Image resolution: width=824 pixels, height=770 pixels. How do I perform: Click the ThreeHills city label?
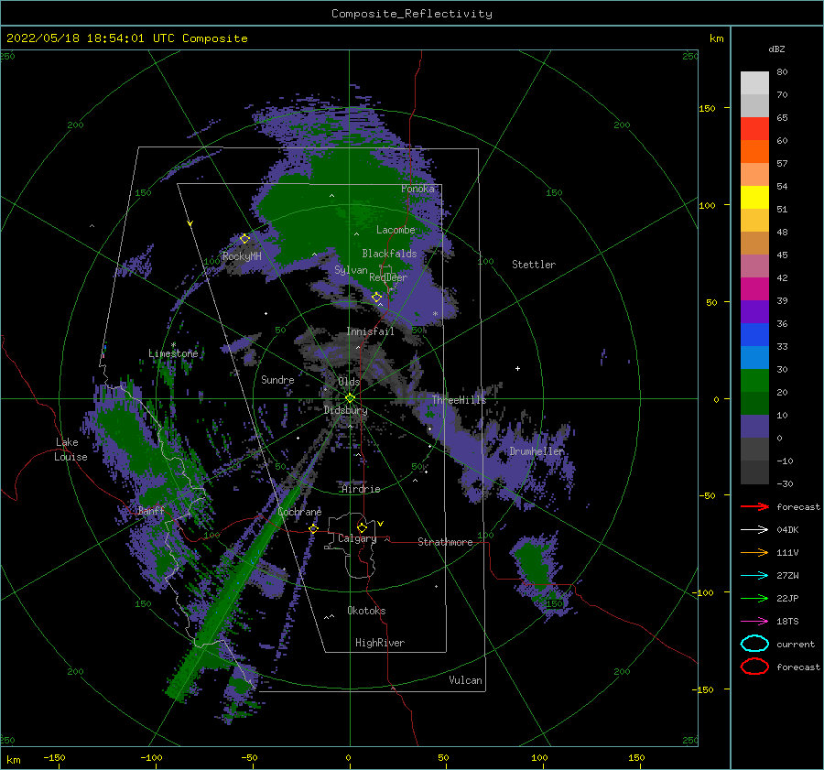(x=459, y=400)
